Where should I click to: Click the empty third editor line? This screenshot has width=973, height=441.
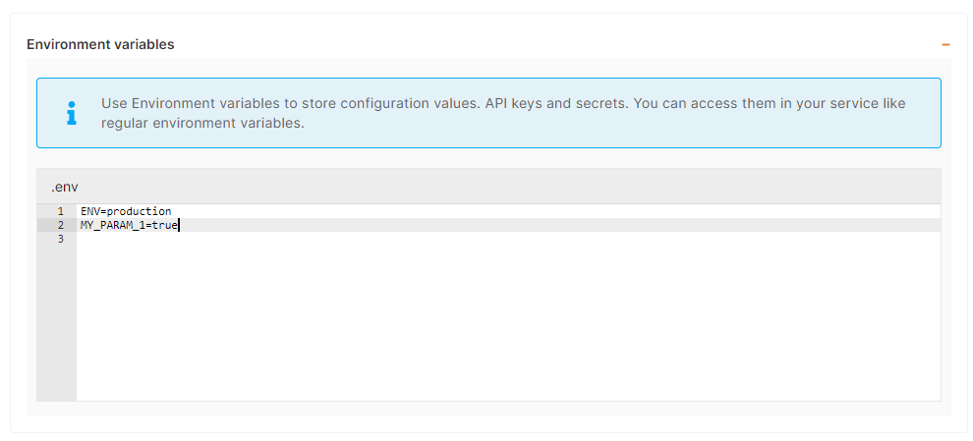tap(295, 239)
